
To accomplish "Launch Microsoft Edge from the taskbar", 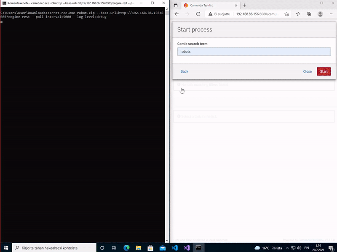I will (x=126, y=248).
